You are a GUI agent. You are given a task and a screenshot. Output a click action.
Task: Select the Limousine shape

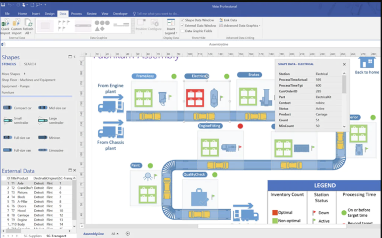coord(43,150)
